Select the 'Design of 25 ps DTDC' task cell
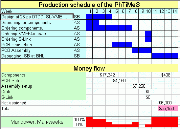 37,17
